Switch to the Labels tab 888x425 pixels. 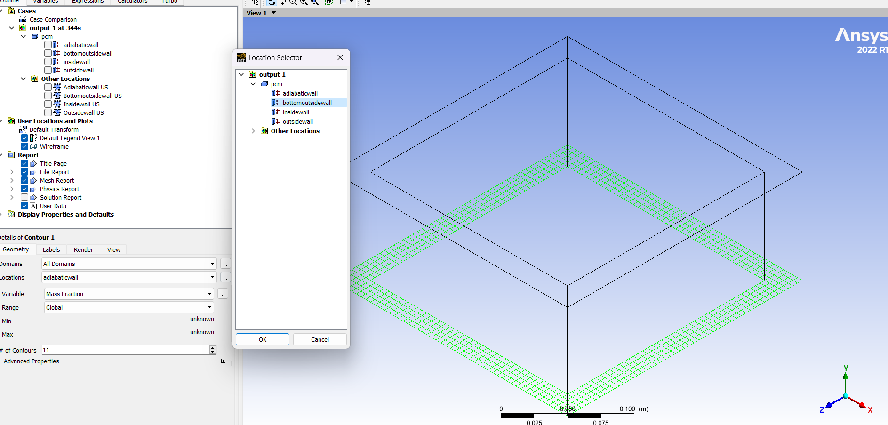51,250
